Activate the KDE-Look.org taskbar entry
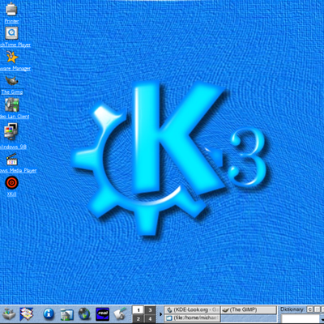The width and height of the screenshot is (324, 324). click(192, 310)
